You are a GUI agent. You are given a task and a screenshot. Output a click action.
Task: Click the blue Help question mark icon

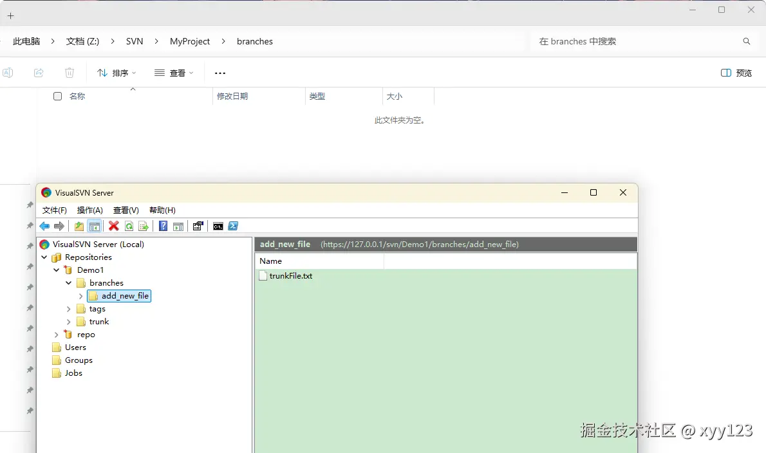163,226
